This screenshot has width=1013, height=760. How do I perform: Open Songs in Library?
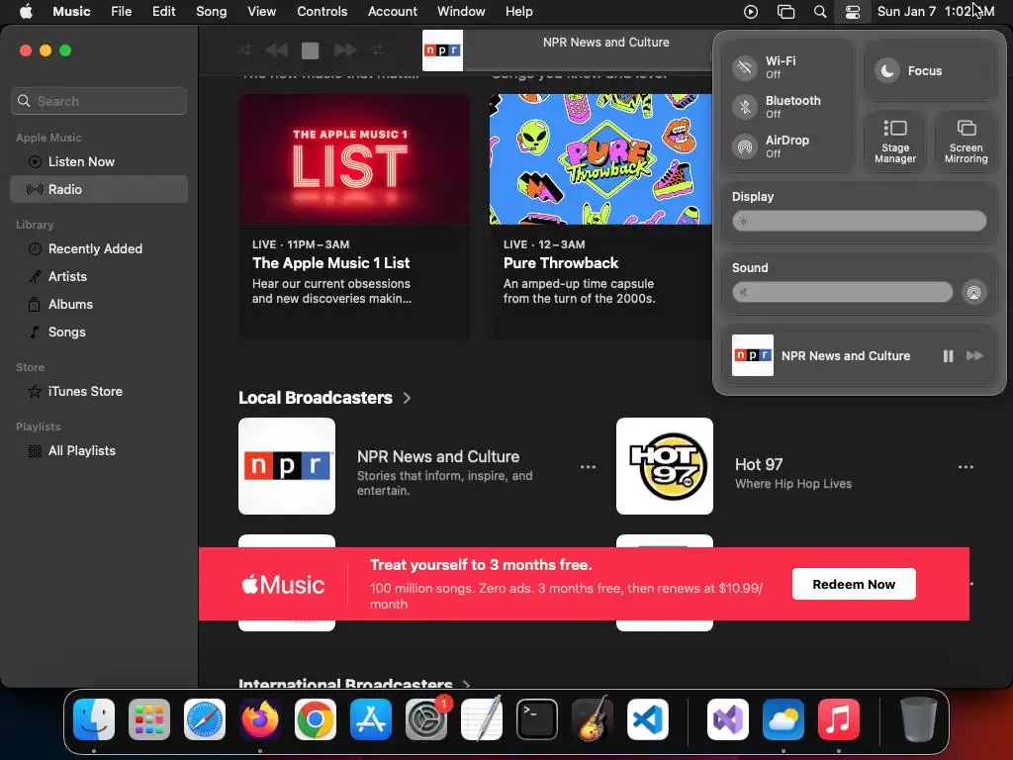click(x=99, y=332)
